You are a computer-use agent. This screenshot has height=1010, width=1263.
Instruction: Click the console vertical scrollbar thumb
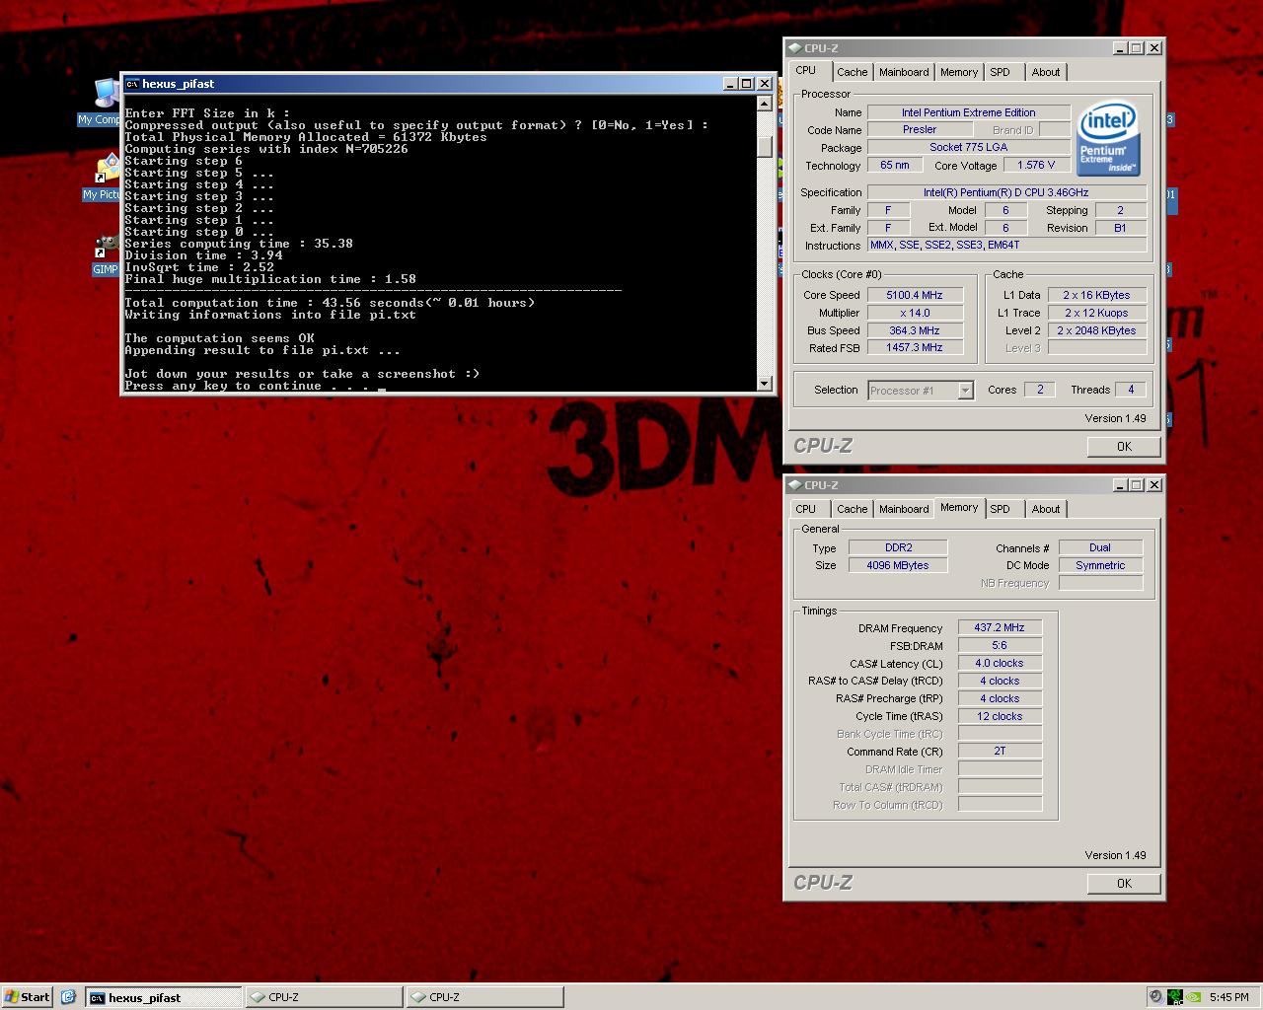point(765,147)
